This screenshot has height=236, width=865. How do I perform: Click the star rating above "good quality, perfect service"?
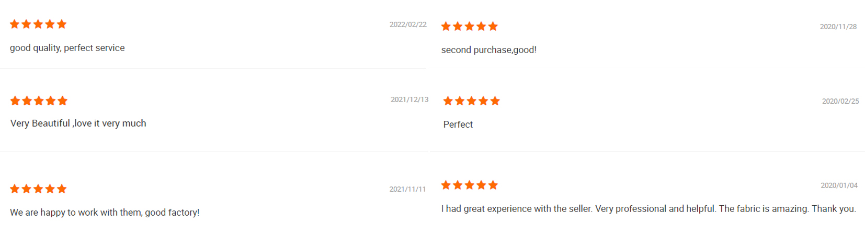38,24
